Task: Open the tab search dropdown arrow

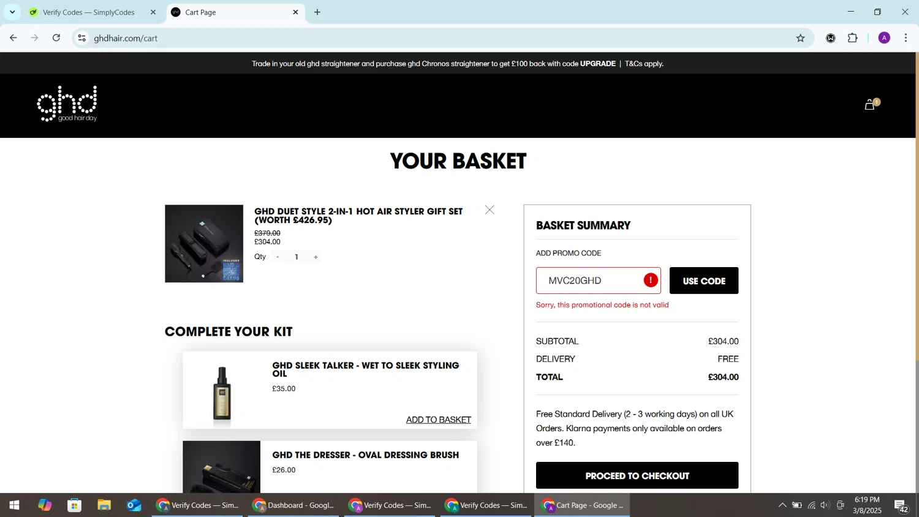Action: (x=12, y=12)
